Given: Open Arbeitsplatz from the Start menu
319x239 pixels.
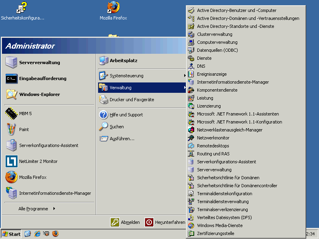Looking at the screenshot, I should (142, 61).
